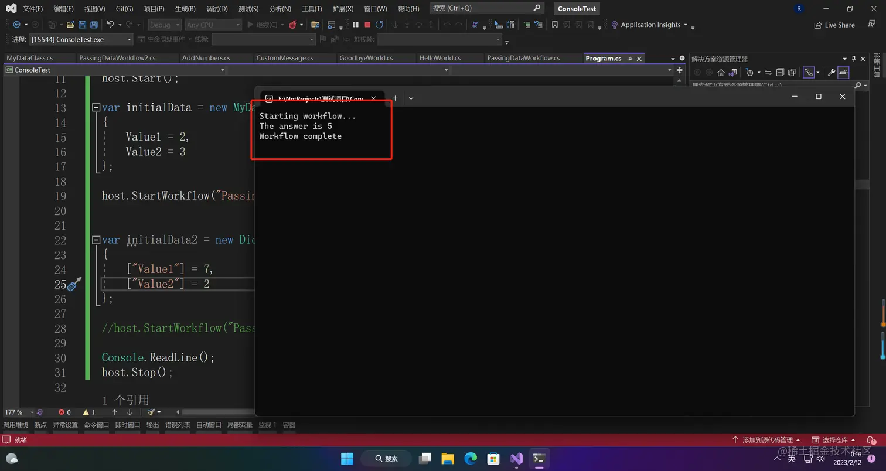Restart debugging with the circular arrow
The width and height of the screenshot is (886, 471).
tap(379, 25)
